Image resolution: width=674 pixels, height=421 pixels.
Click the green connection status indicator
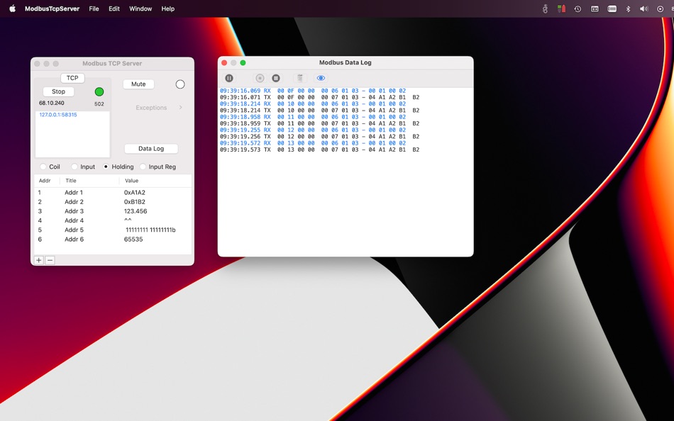99,92
